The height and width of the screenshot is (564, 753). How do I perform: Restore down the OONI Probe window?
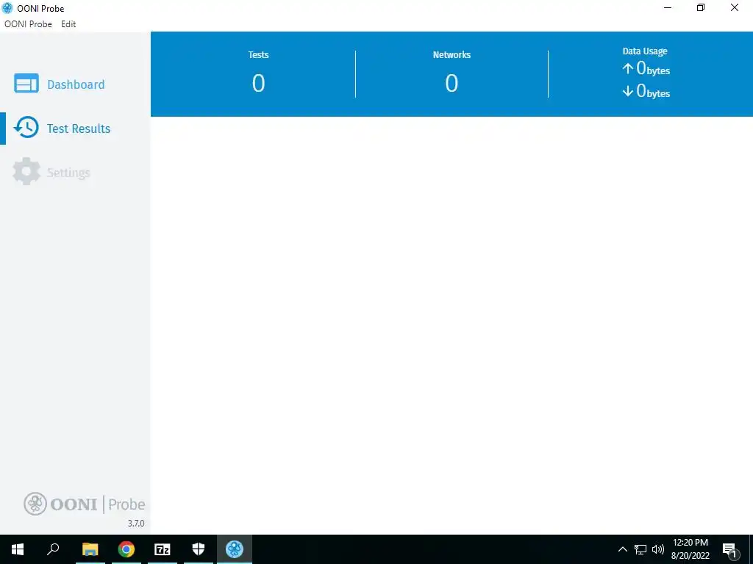coord(701,7)
